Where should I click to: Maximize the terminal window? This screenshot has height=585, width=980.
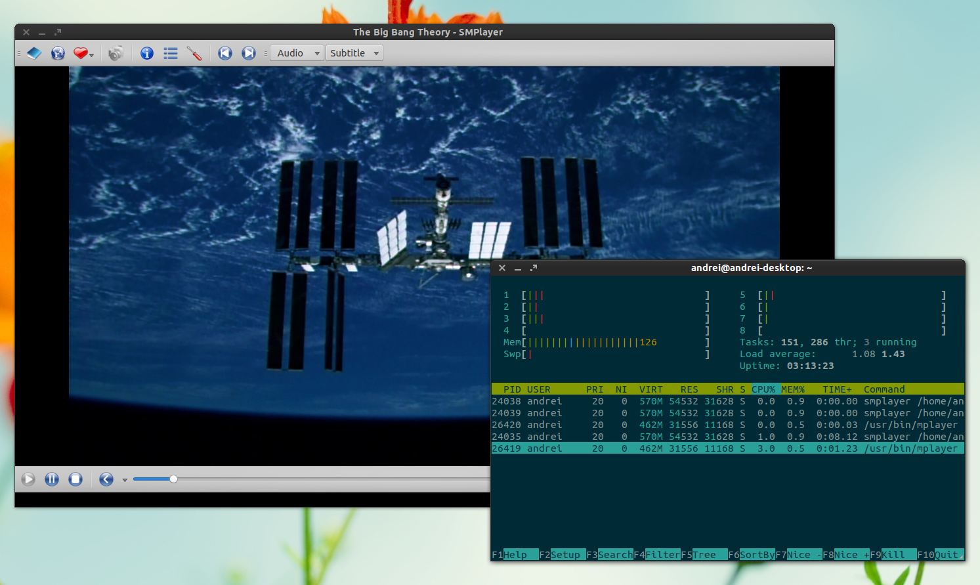(x=534, y=268)
